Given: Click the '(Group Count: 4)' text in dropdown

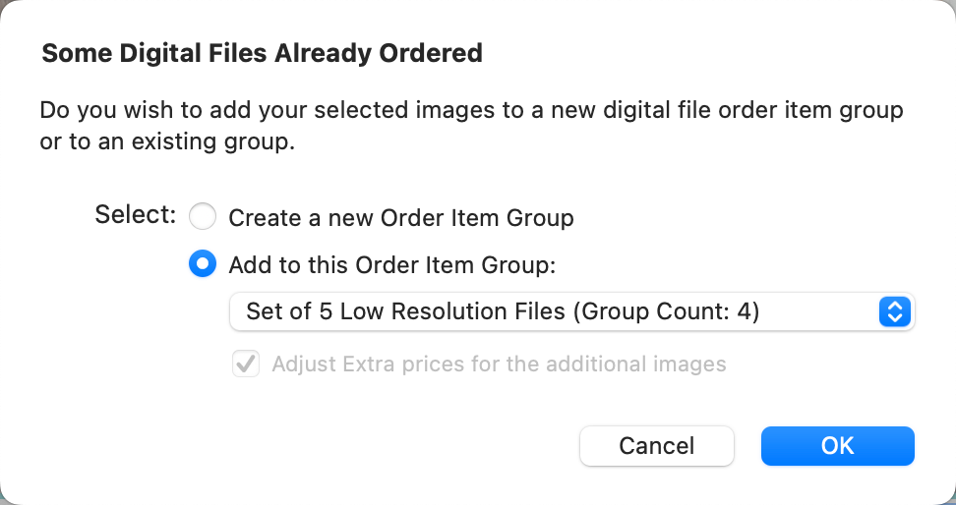Looking at the screenshot, I should tap(666, 312).
